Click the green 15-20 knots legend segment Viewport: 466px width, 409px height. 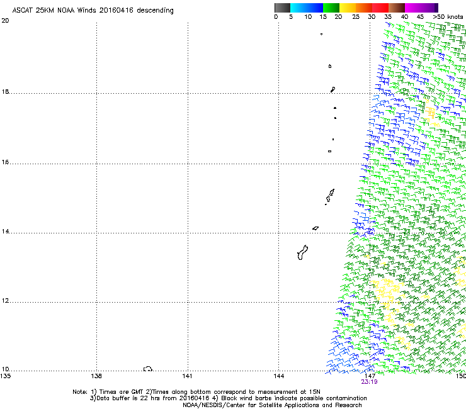click(331, 8)
